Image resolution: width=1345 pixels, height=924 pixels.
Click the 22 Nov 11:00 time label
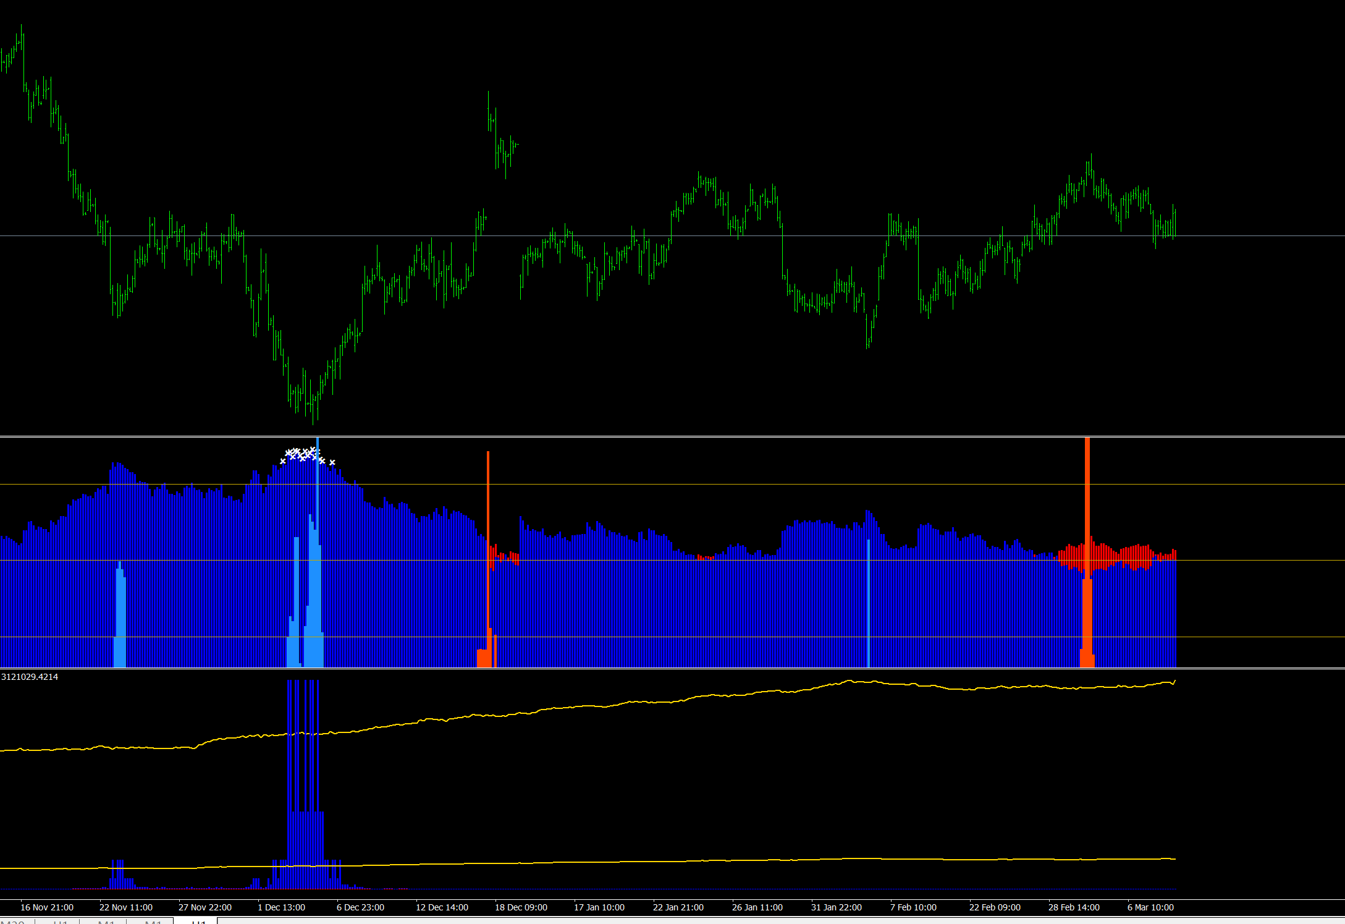click(x=126, y=907)
